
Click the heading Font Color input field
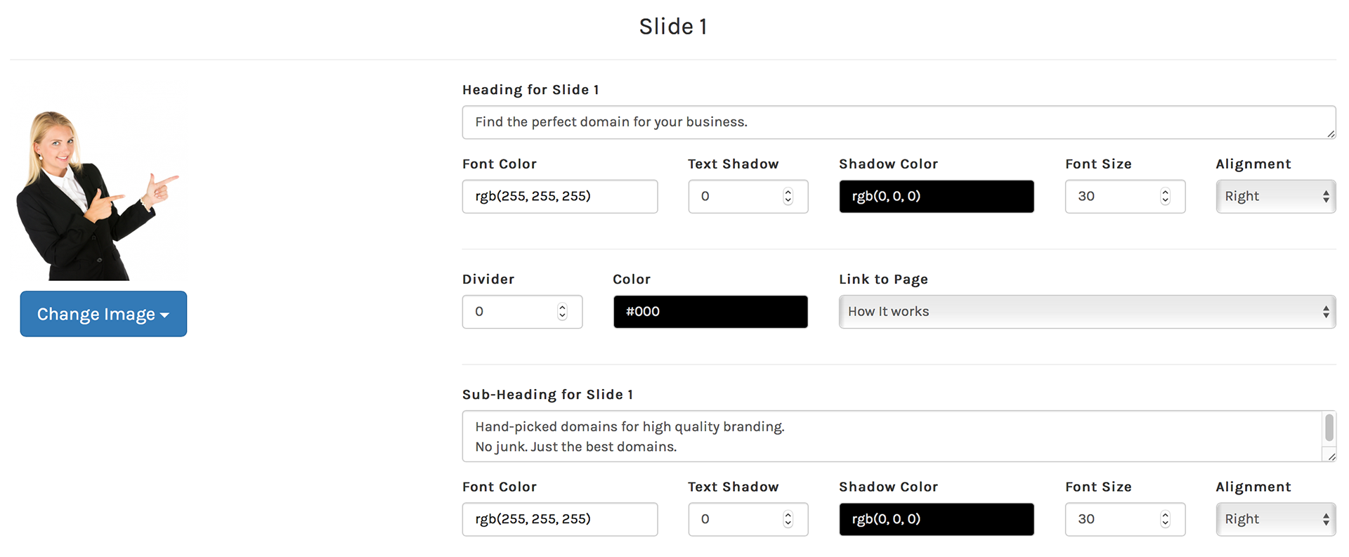[559, 197]
